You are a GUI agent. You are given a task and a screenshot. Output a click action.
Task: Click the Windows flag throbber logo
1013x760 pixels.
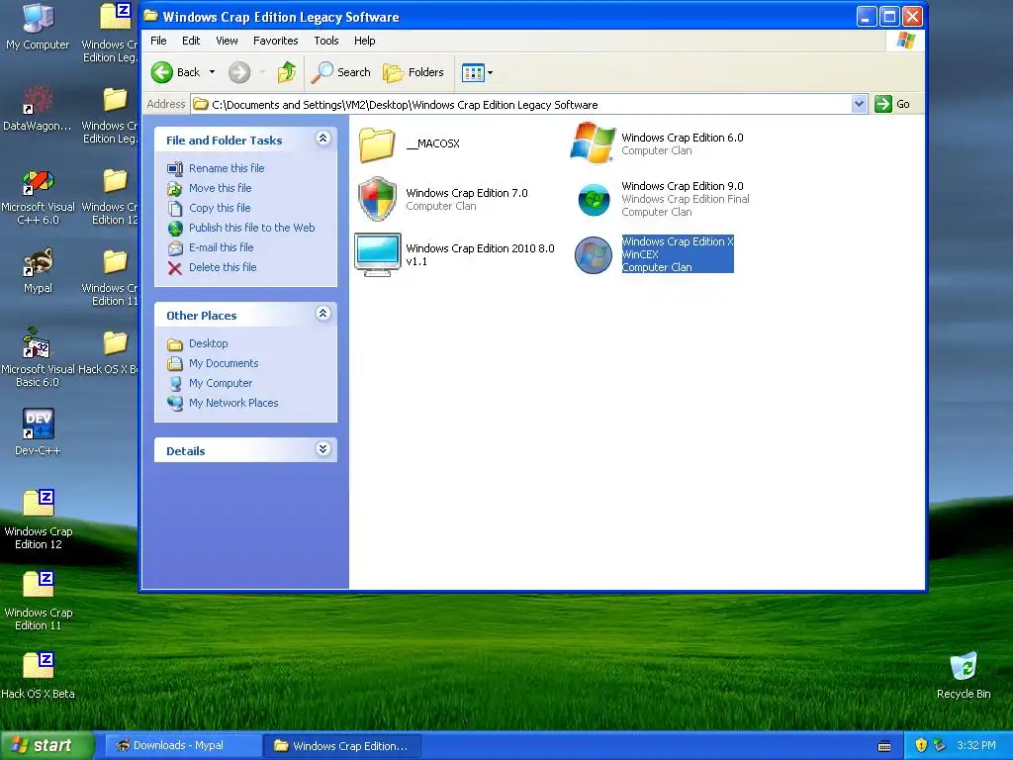(x=905, y=41)
